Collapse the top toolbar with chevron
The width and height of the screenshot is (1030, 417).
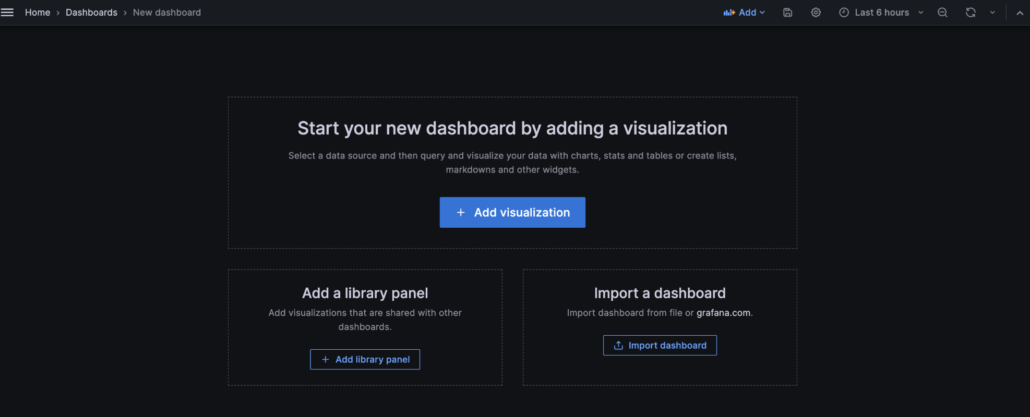[x=1020, y=13]
